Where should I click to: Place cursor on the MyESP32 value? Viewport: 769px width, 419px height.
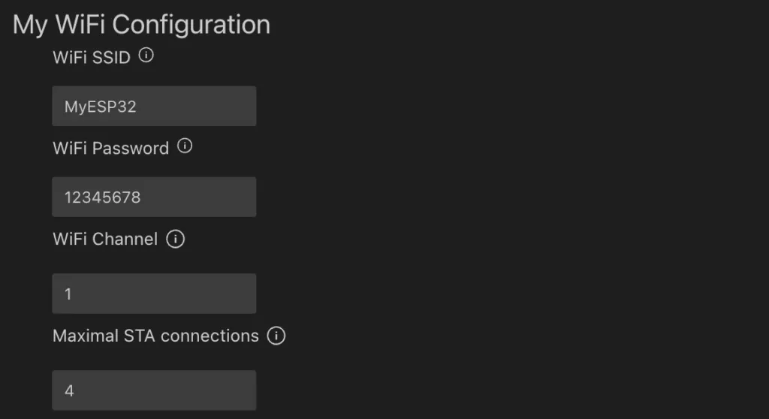pos(100,107)
